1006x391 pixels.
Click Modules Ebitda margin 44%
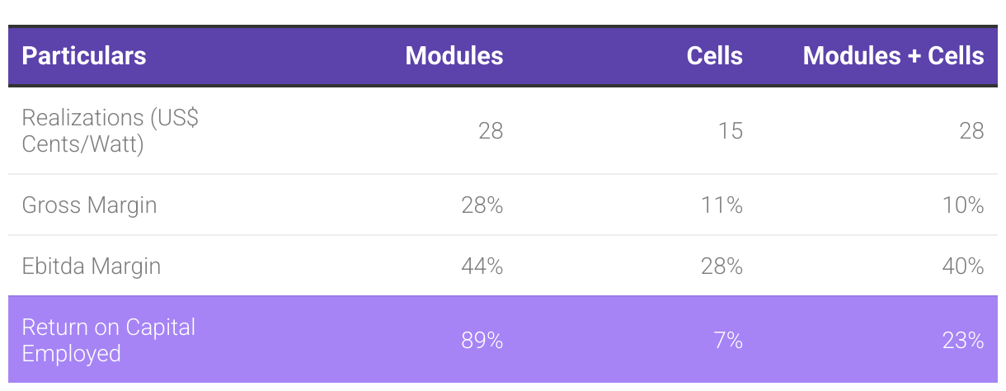click(482, 266)
